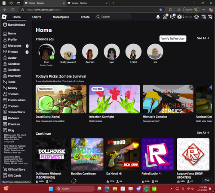
Task: Open the Marketplace tab
Action: (x=61, y=17)
